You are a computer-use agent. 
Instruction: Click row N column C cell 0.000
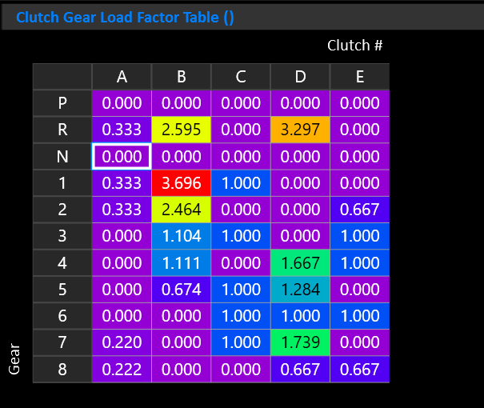(241, 157)
